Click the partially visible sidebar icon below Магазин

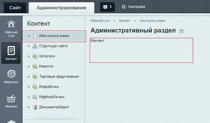click(x=11, y=122)
